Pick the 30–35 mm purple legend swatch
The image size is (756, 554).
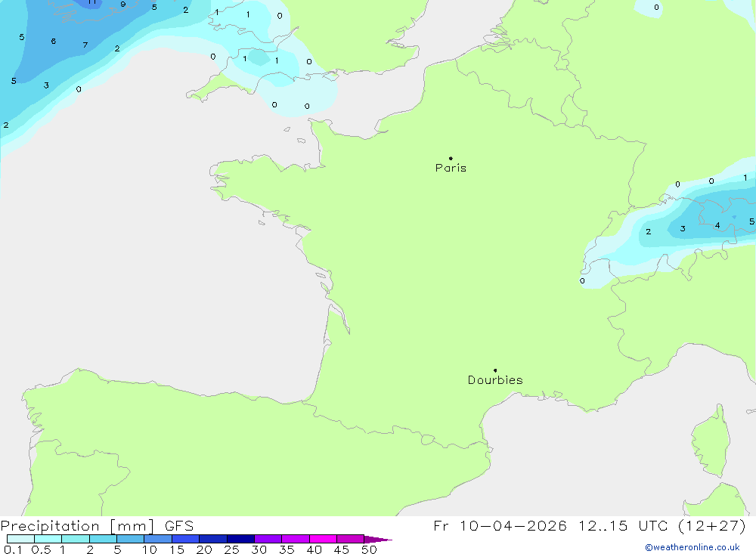click(268, 539)
